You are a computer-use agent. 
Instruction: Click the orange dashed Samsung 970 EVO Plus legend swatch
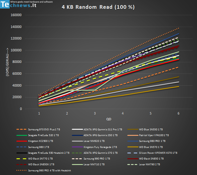point(22,129)
